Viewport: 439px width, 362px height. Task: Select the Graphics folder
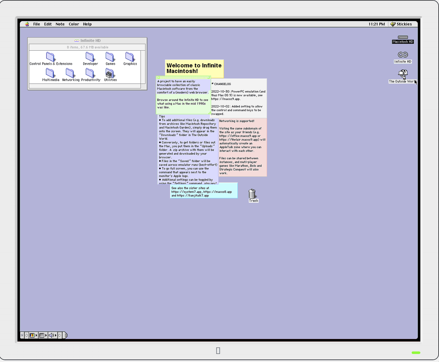130,58
